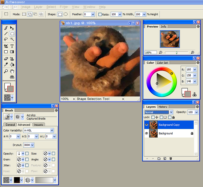This screenshot has width=203, height=187.
Task: Open Color Variability in HSL dropdown
Action: coord(52,130)
